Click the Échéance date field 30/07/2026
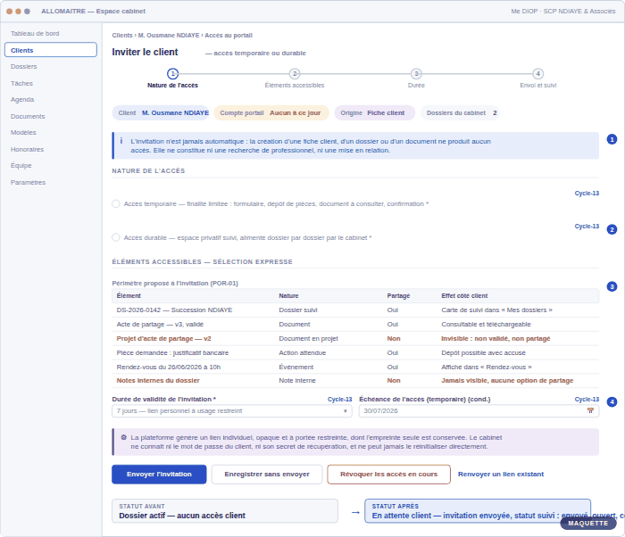The image size is (625, 537). [x=479, y=411]
